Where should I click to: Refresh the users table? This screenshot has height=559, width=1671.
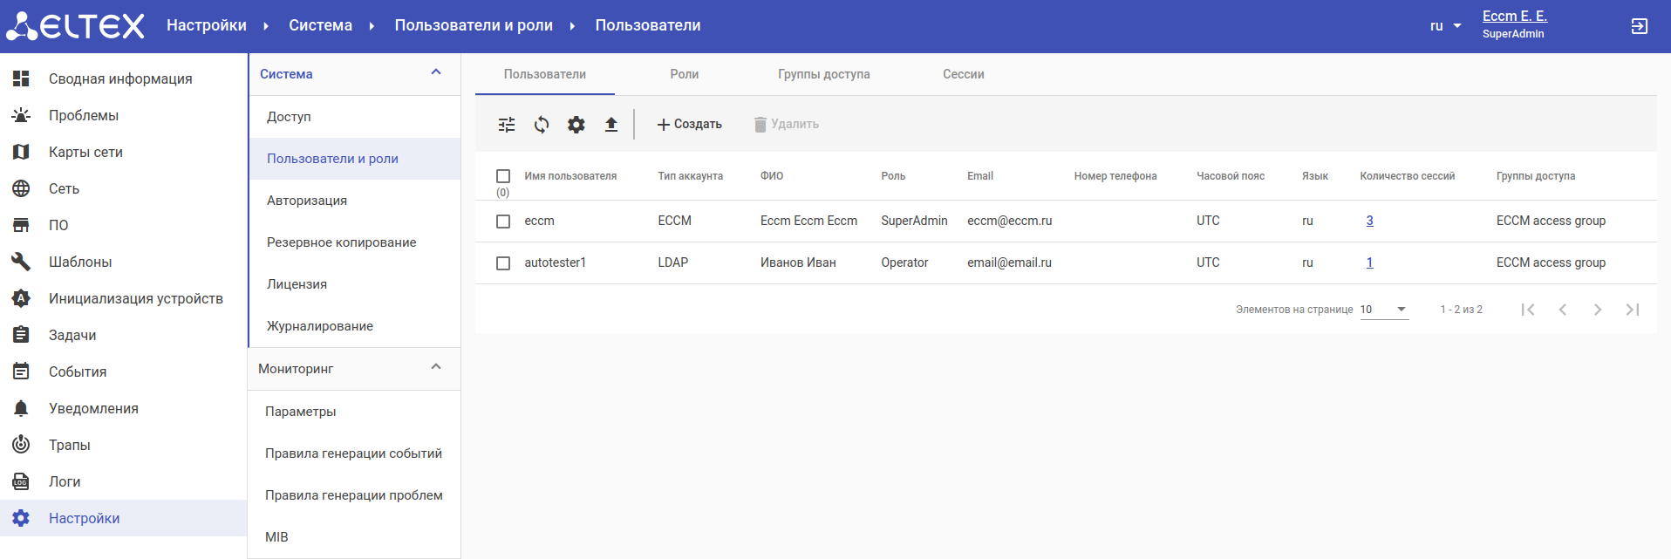542,125
